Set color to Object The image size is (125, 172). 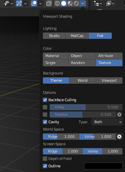click(82, 56)
